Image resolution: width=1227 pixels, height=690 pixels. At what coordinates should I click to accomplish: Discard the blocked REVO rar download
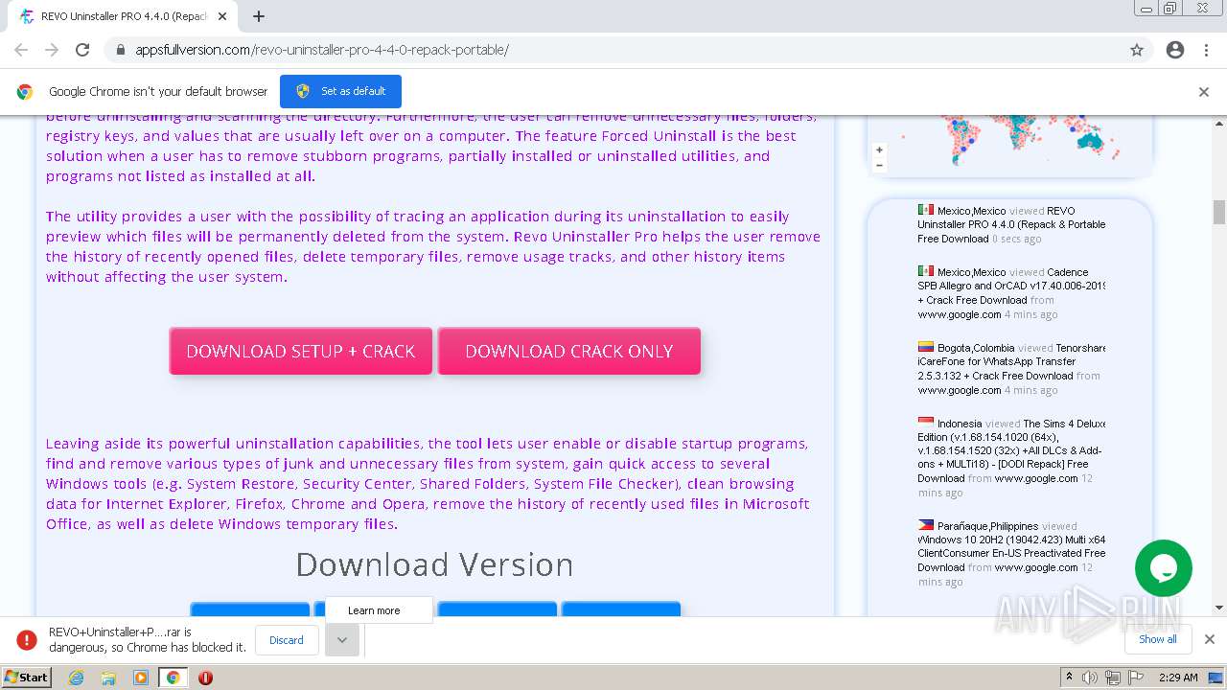click(287, 640)
